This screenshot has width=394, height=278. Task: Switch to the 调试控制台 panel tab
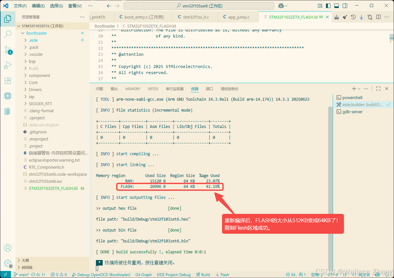point(229,89)
